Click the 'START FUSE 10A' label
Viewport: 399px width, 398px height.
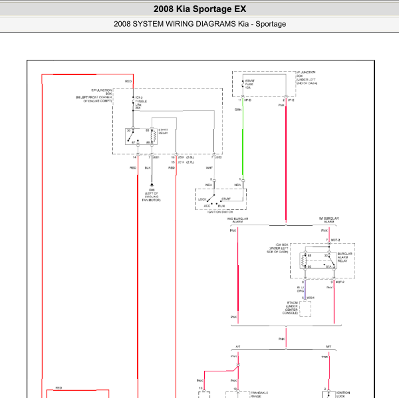click(x=249, y=84)
